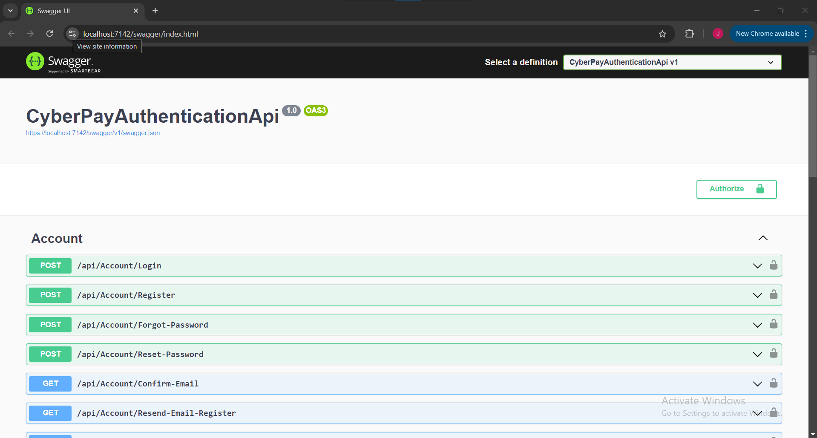The height and width of the screenshot is (438, 817).
Task: Open the swagger.json link
Action: tap(93, 133)
